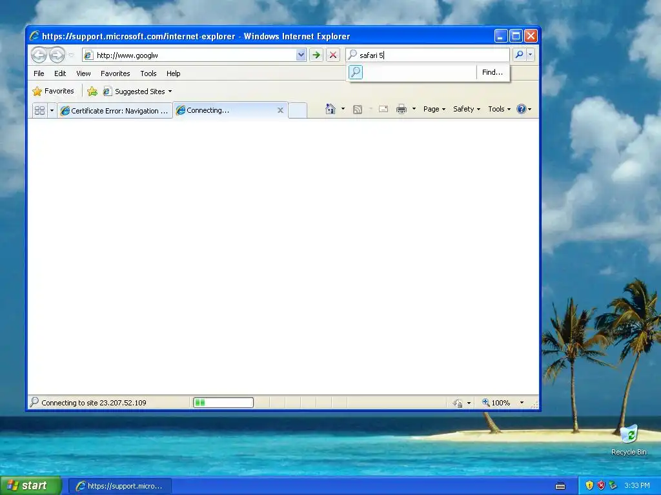661x495 pixels.
Task: Select the search provider icon in suggestion panel
Action: coord(356,72)
